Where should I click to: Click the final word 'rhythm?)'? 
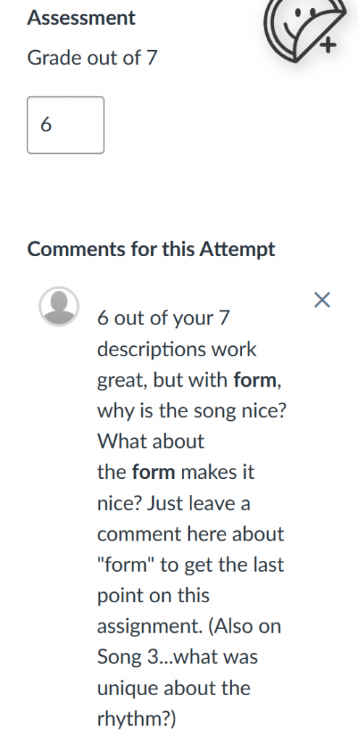(x=136, y=719)
